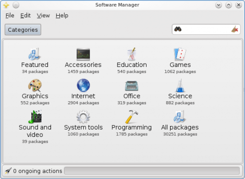Select the "Education" label text
Image resolution: width=245 pixels, height=179 pixels.
click(132, 65)
